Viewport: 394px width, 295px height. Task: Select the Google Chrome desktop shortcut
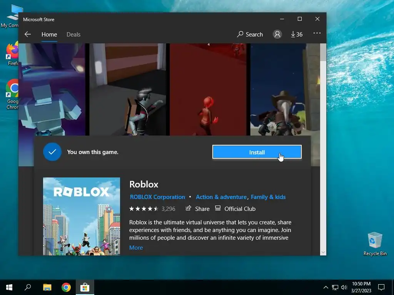[x=12, y=94]
